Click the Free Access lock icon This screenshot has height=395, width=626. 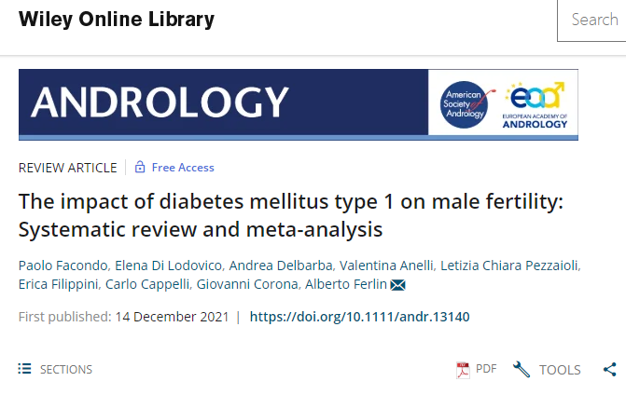point(140,167)
